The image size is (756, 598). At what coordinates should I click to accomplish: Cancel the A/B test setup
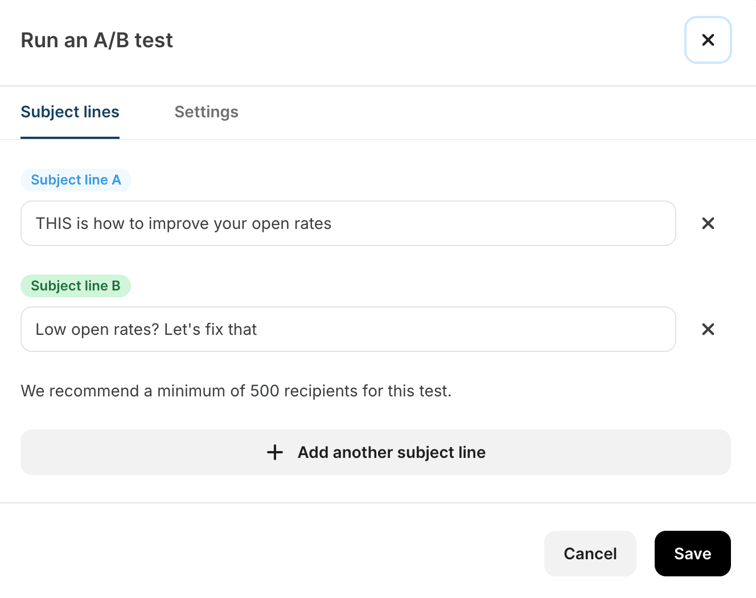pyautogui.click(x=590, y=554)
